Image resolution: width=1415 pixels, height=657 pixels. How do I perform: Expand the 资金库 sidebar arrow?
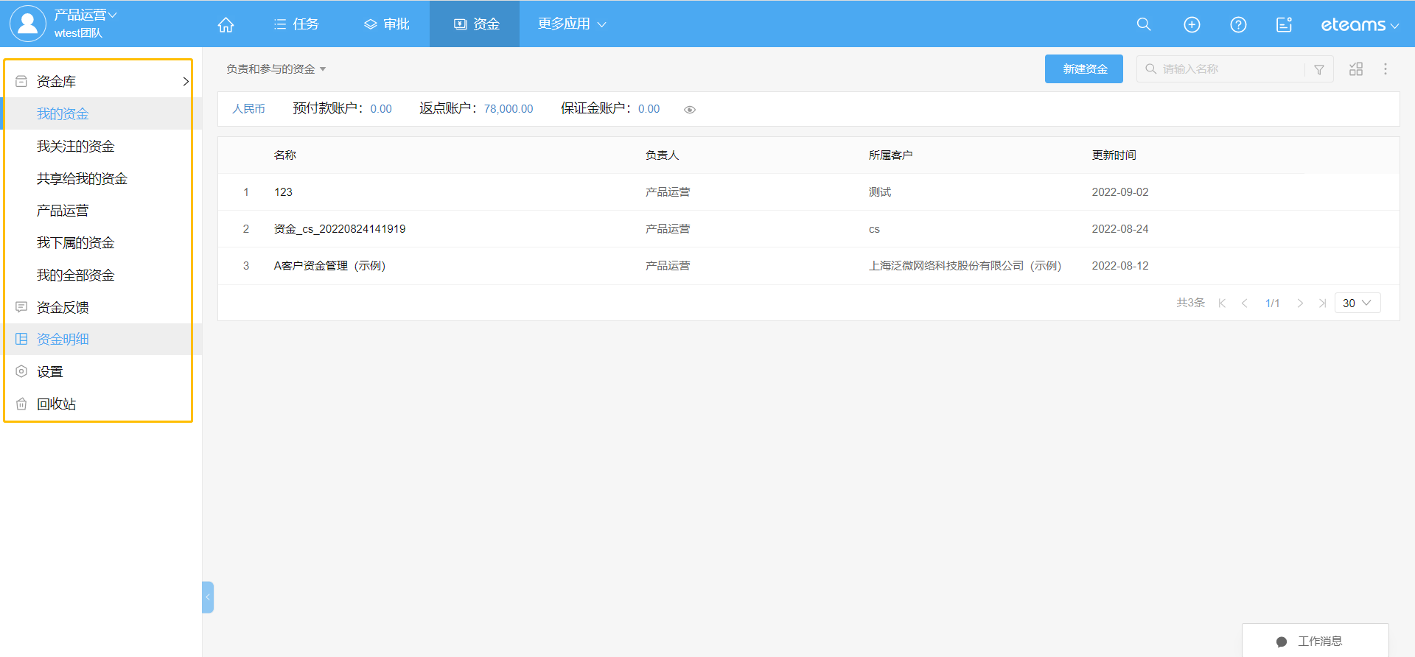coord(186,82)
